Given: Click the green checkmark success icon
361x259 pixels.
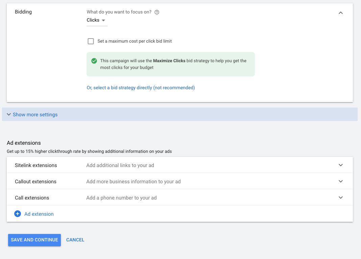Looking at the screenshot, I should pos(94,61).
